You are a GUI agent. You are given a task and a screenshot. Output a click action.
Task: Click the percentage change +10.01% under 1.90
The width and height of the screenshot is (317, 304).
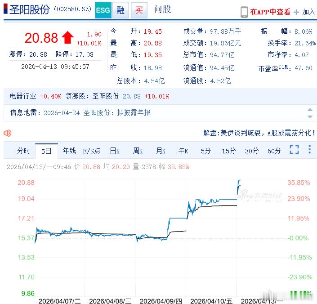pos(89,43)
